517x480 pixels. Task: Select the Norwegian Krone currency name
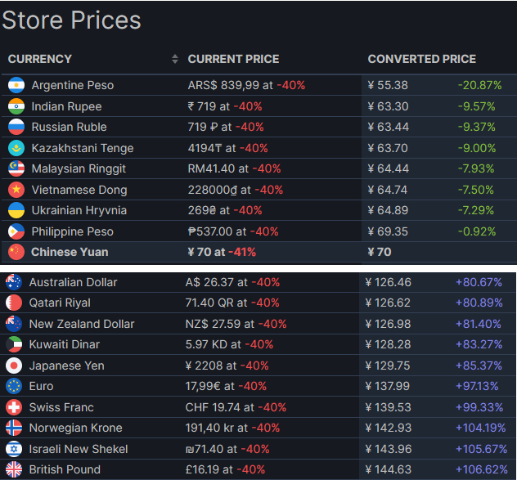(75, 428)
